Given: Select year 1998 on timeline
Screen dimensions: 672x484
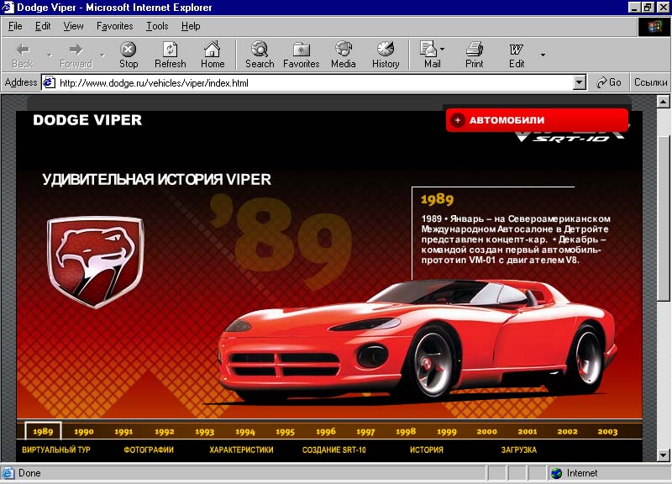Looking at the screenshot, I should point(406,431).
